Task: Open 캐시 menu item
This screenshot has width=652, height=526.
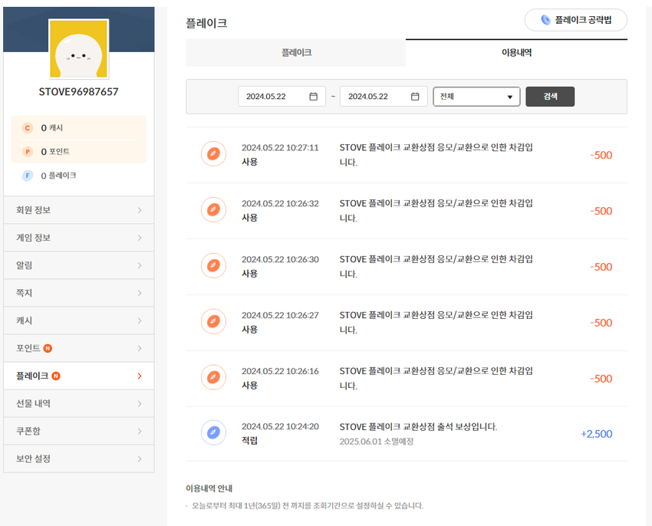Action: click(78, 321)
